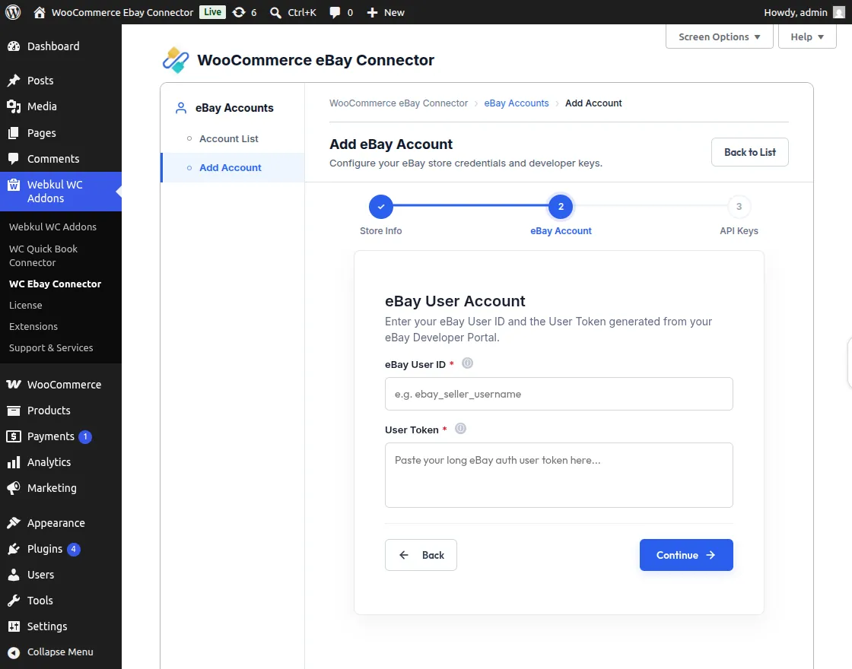
Task: Click the eBay Connector logo icon
Action: (176, 60)
